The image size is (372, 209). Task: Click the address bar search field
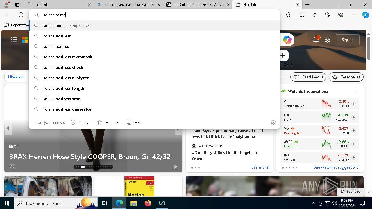(x=154, y=15)
